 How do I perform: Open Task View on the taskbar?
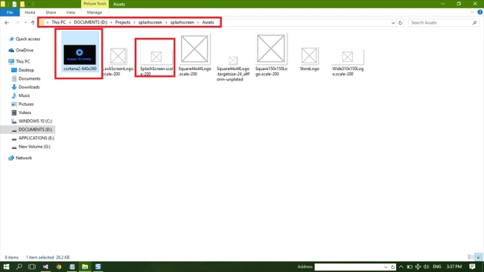(32, 267)
